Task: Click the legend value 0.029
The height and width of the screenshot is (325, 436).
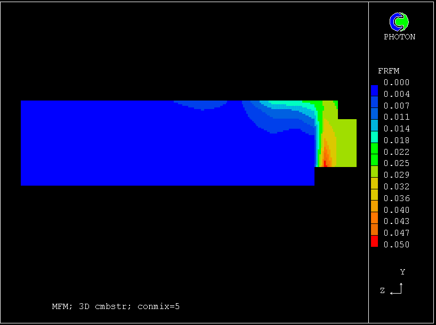Action: pos(397,175)
